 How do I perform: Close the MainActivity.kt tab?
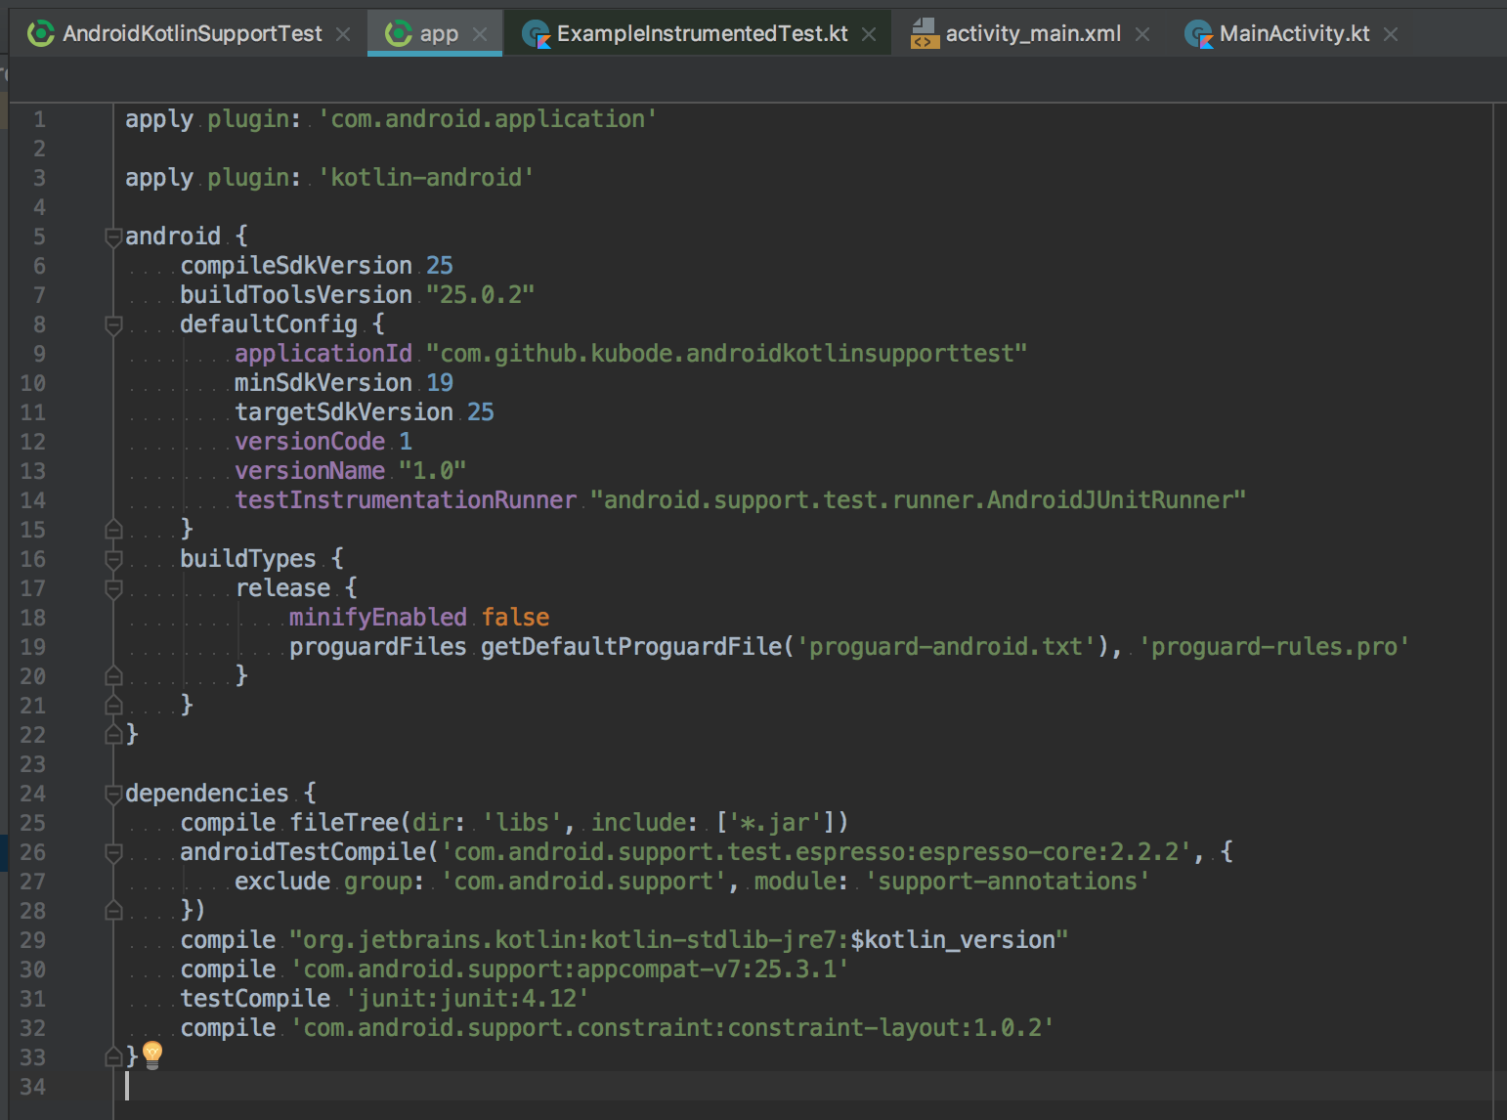[1391, 34]
